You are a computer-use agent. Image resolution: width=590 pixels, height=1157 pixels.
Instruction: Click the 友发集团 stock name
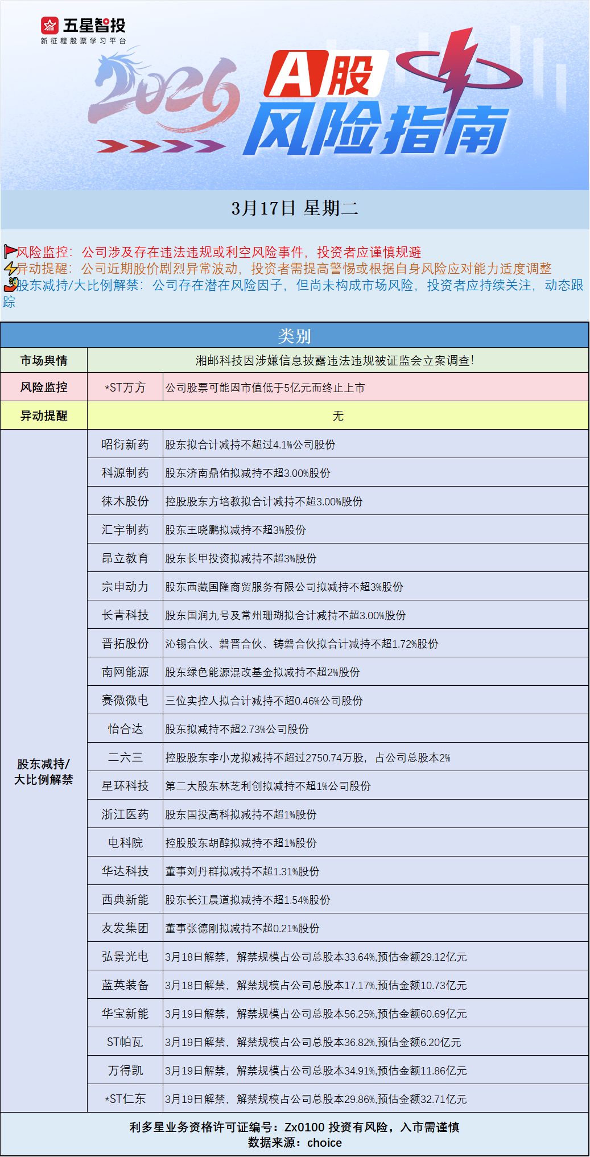tap(125, 928)
